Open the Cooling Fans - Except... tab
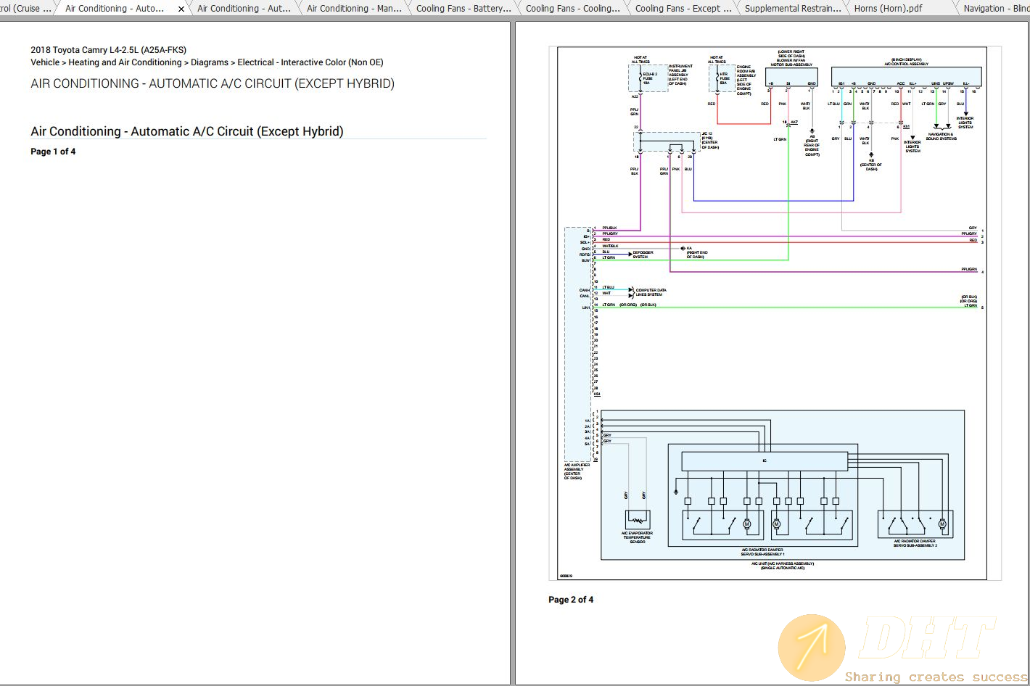This screenshot has width=1030, height=686. [x=683, y=9]
